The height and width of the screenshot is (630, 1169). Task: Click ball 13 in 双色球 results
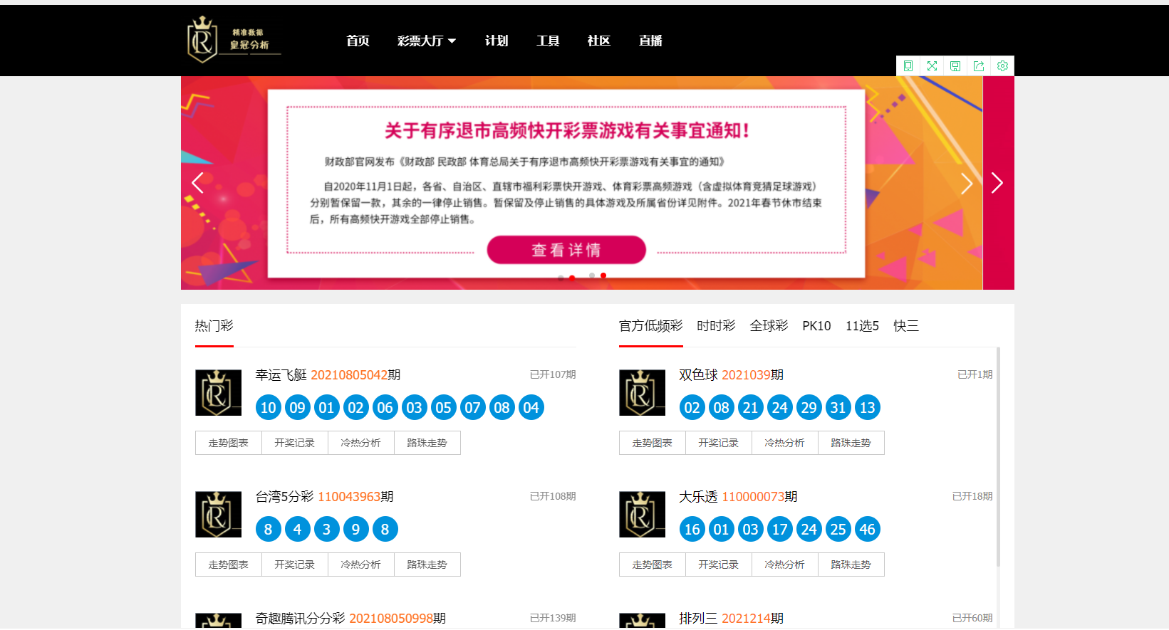point(868,407)
